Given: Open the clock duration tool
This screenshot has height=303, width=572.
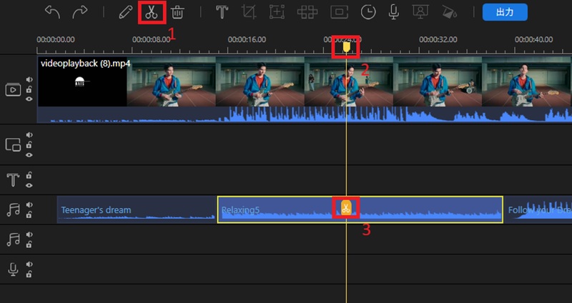Looking at the screenshot, I should (x=368, y=12).
